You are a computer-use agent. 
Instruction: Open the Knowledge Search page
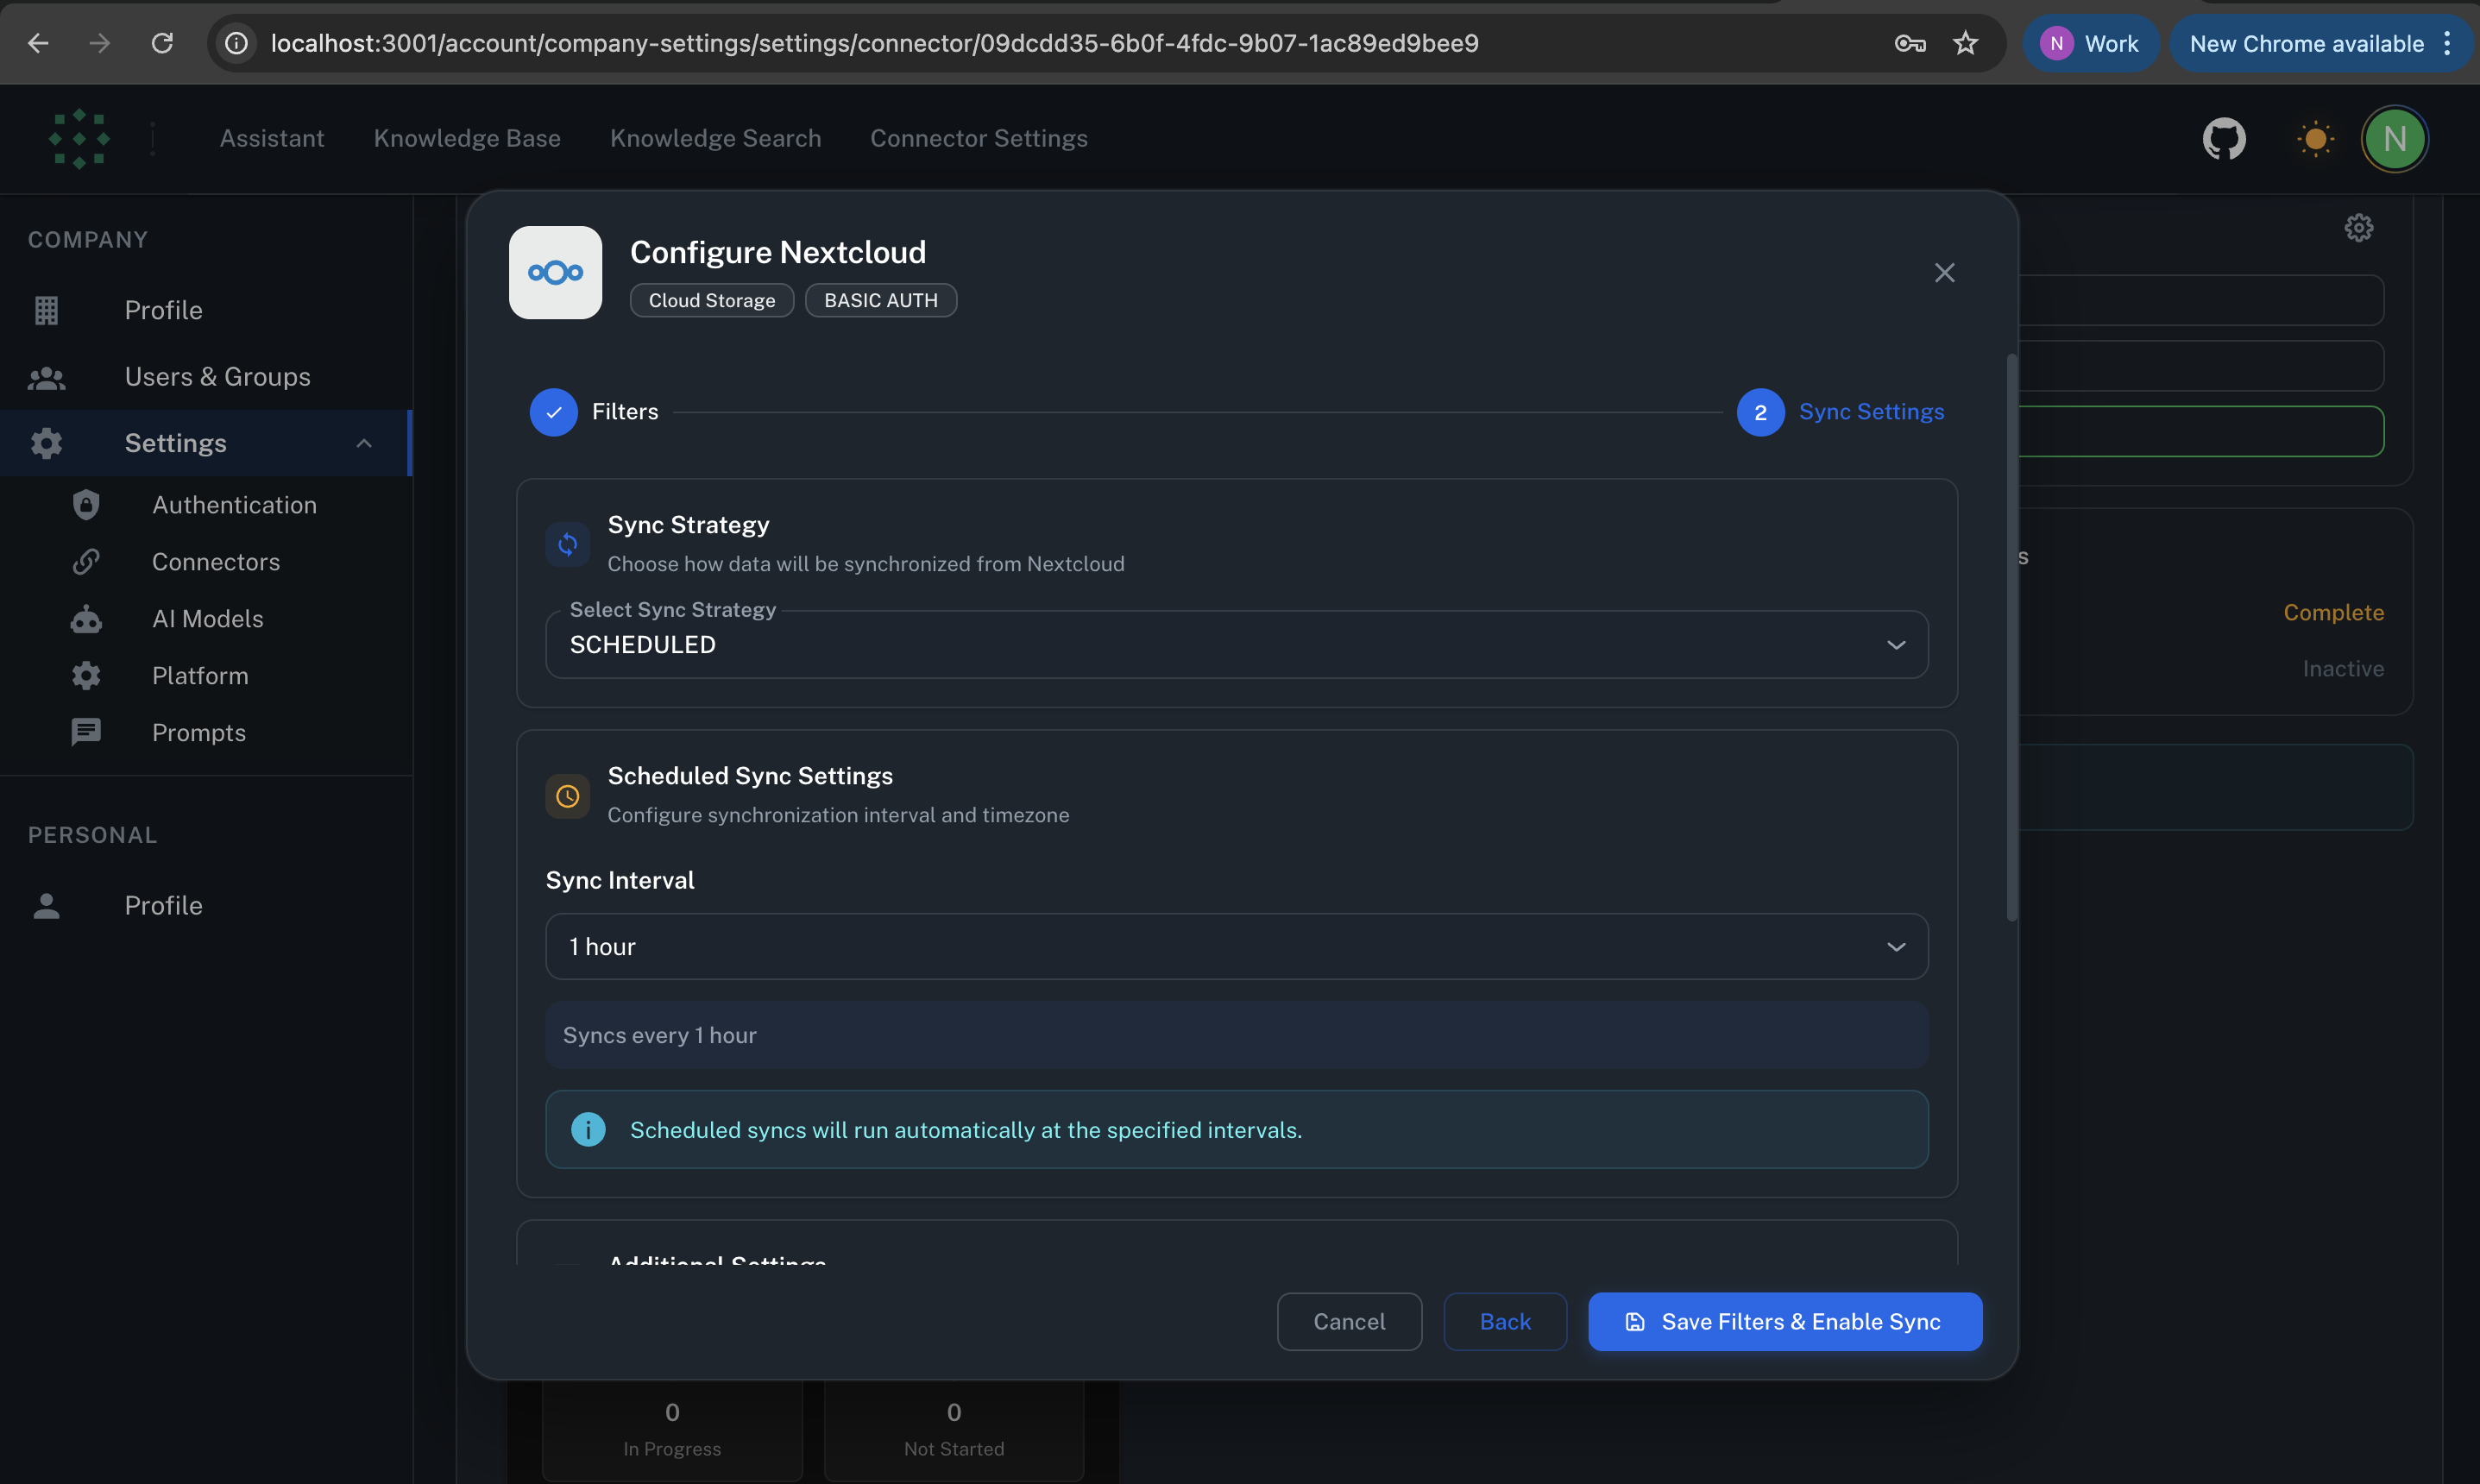click(x=715, y=138)
